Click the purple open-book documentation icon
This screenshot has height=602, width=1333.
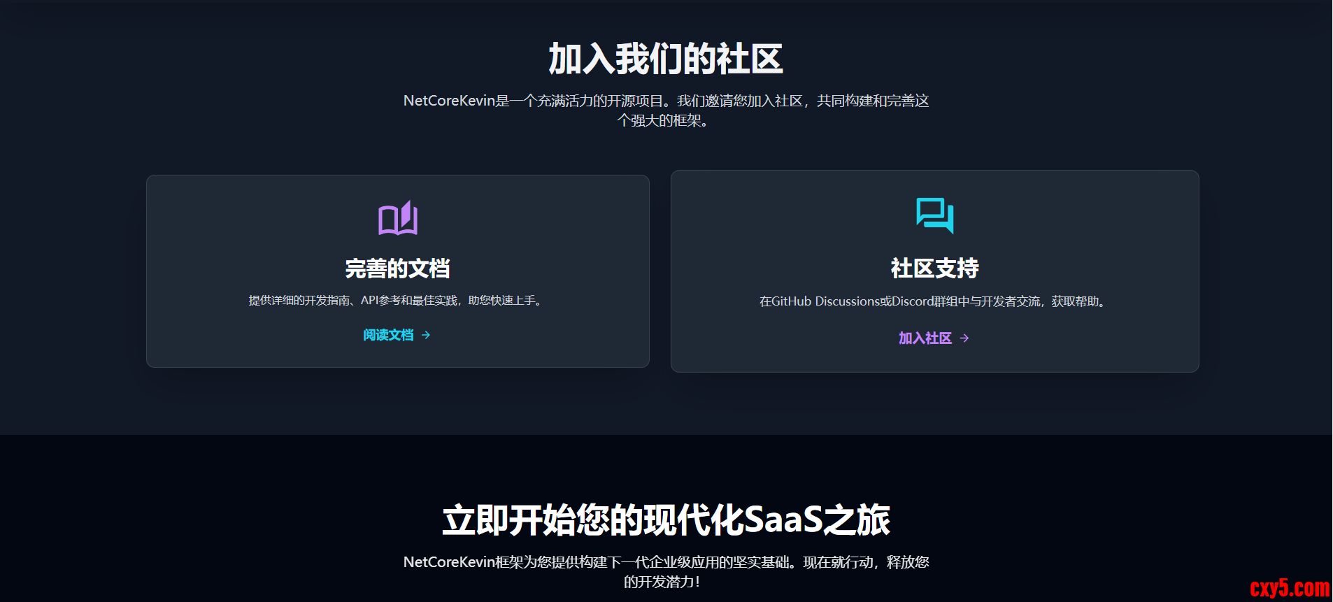pyautogui.click(x=398, y=218)
